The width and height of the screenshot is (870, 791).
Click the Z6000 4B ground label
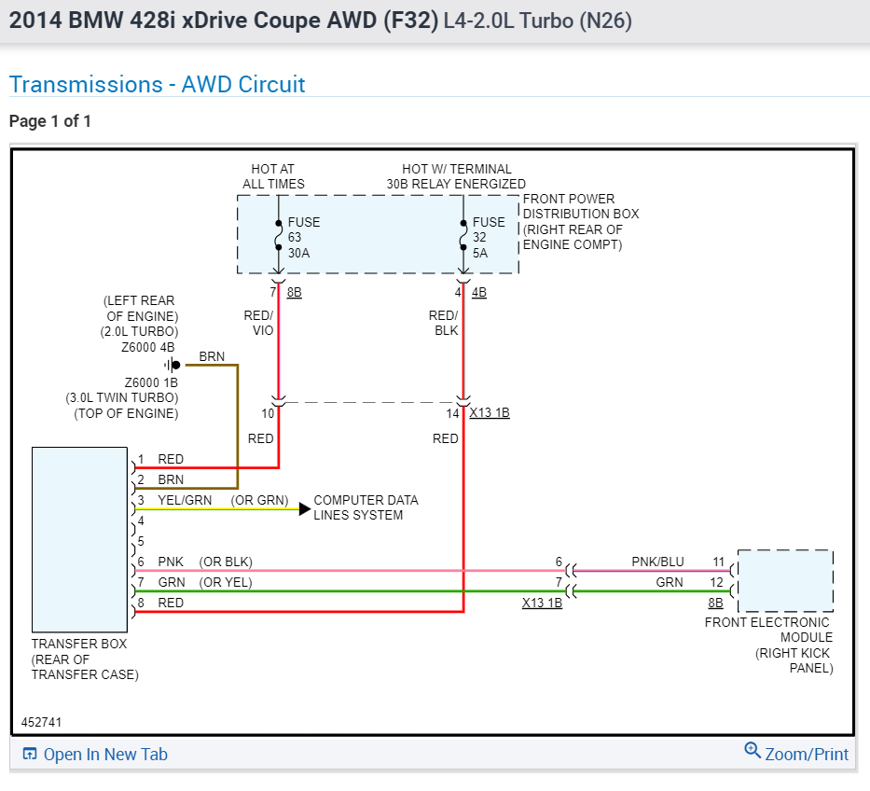click(147, 348)
